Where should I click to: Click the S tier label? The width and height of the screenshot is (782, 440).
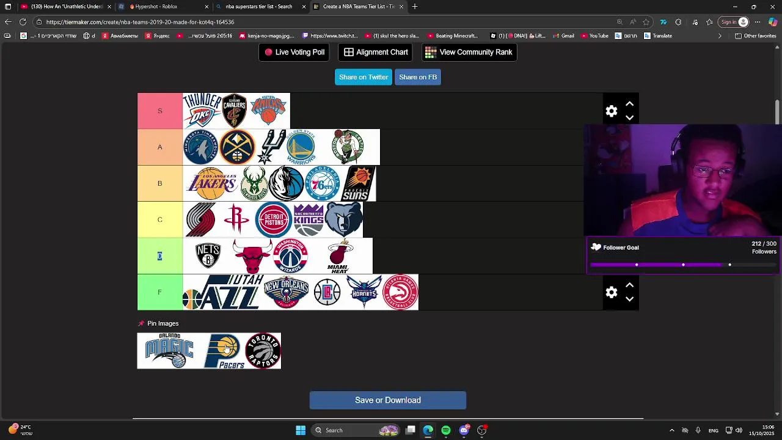[160, 111]
